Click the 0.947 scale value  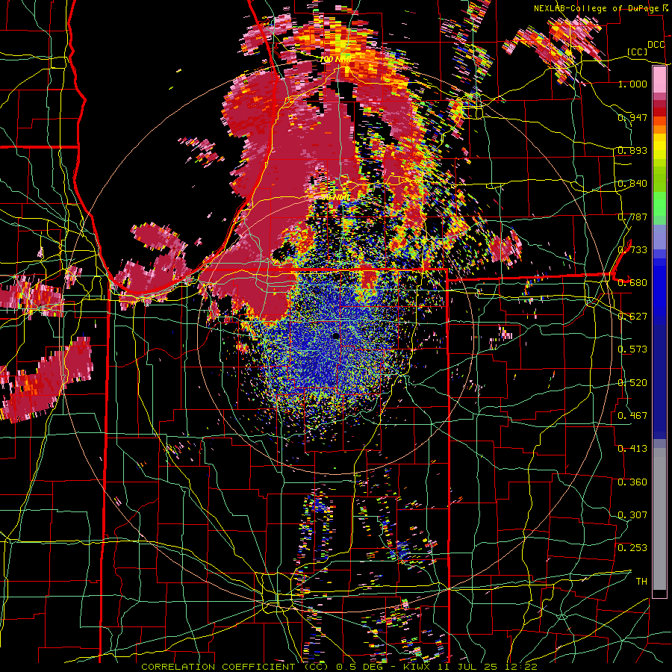tap(632, 117)
